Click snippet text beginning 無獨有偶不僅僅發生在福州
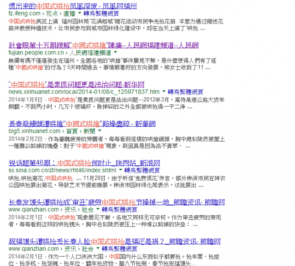 pos(112,64)
